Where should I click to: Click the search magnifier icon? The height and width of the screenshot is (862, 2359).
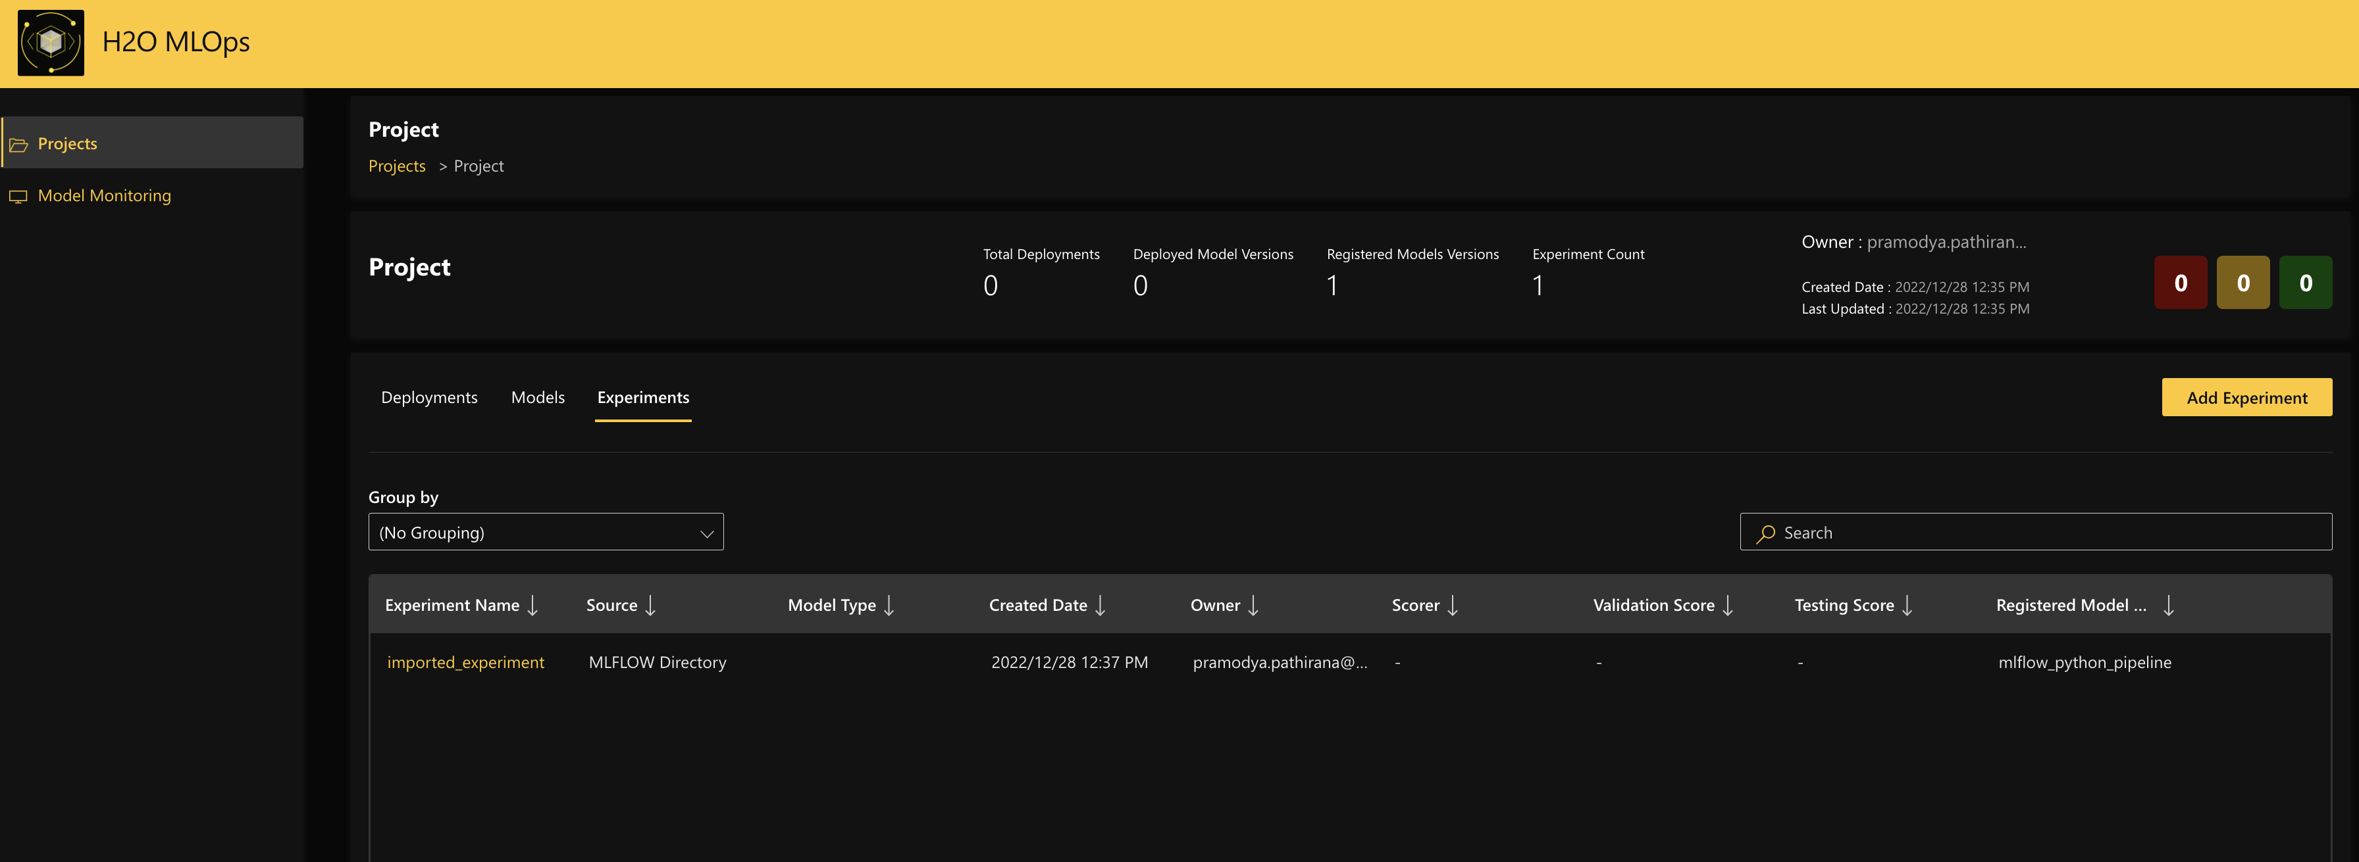point(1765,533)
